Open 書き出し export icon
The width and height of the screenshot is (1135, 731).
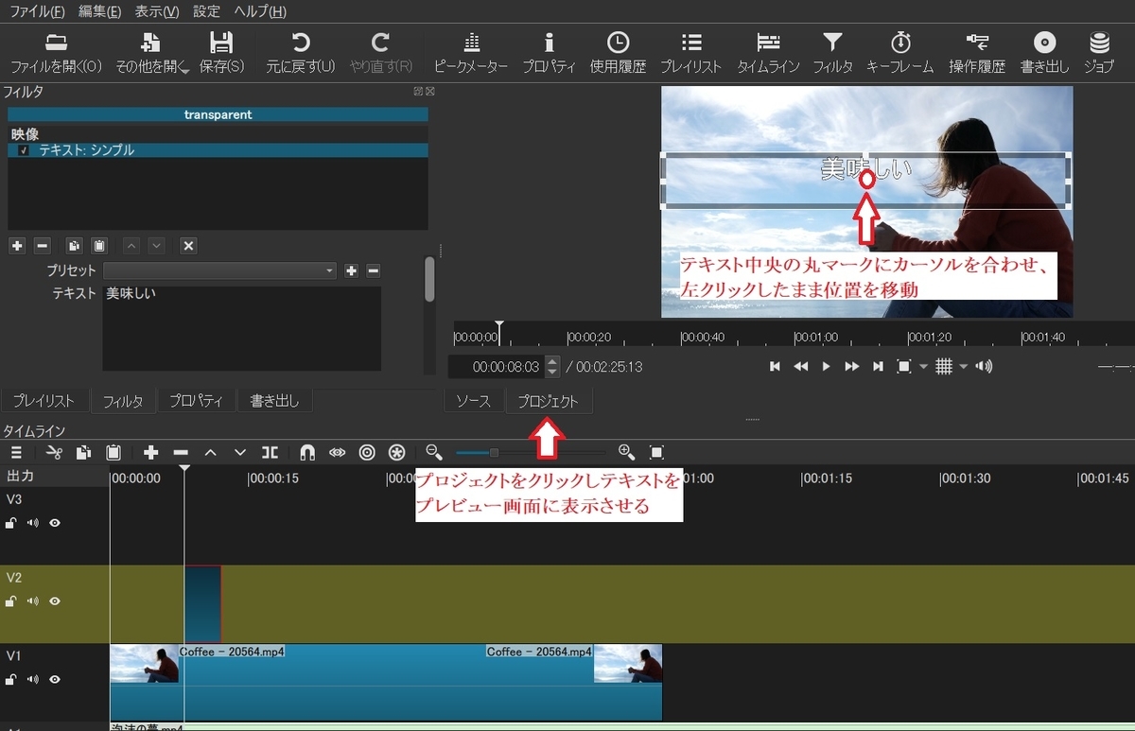point(1045,53)
